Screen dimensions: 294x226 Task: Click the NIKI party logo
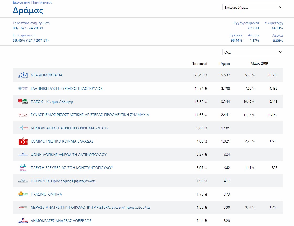(x=23, y=128)
